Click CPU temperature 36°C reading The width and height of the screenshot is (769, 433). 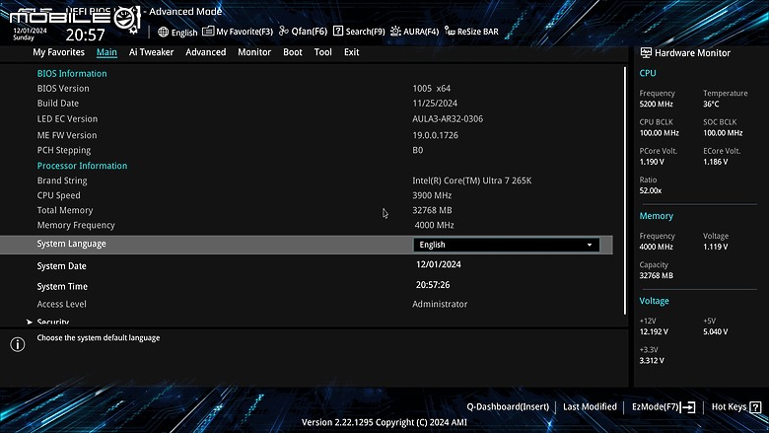point(711,104)
